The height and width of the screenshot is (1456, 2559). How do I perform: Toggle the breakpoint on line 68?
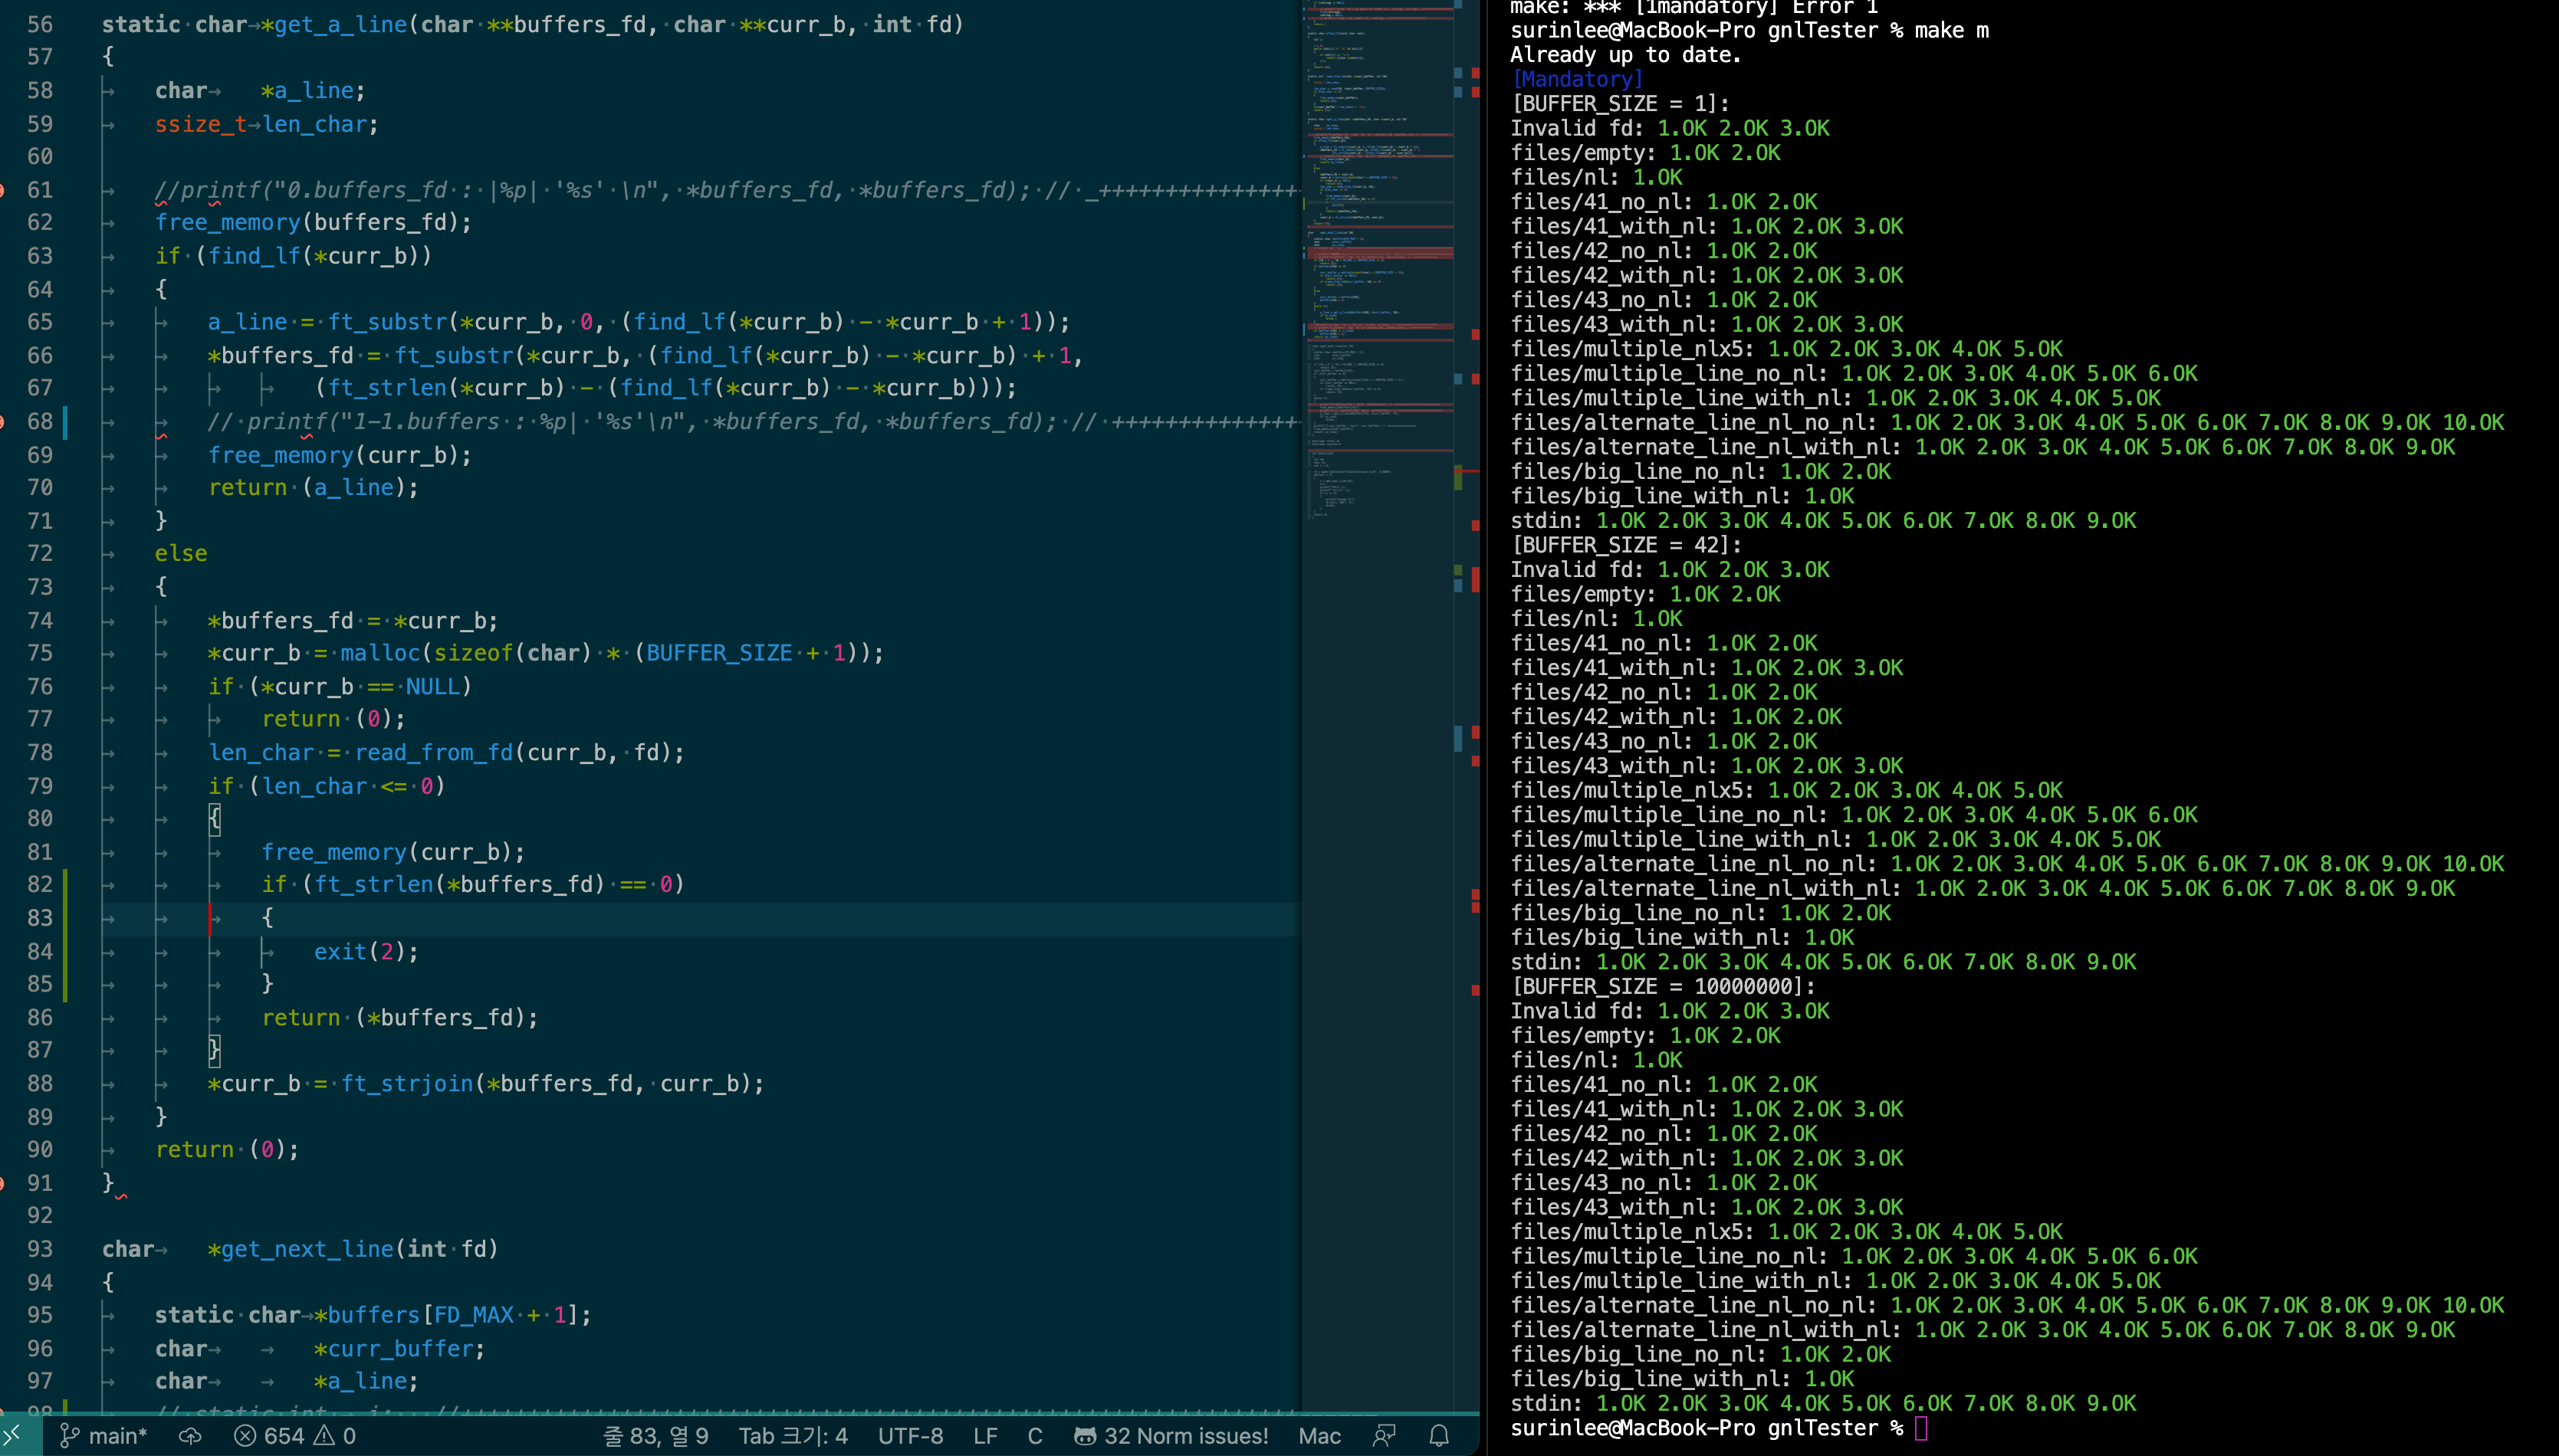[x=3, y=421]
